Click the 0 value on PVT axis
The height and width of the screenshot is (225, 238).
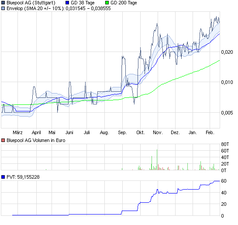pos(223,216)
